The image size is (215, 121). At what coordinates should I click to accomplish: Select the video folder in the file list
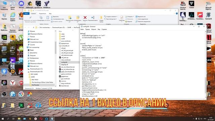pyautogui.click(x=62, y=34)
